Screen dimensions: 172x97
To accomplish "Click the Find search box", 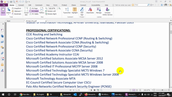I will (141, 5).
